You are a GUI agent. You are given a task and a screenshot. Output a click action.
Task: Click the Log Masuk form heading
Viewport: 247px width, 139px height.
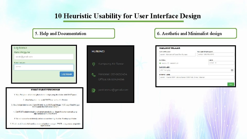click(21, 48)
